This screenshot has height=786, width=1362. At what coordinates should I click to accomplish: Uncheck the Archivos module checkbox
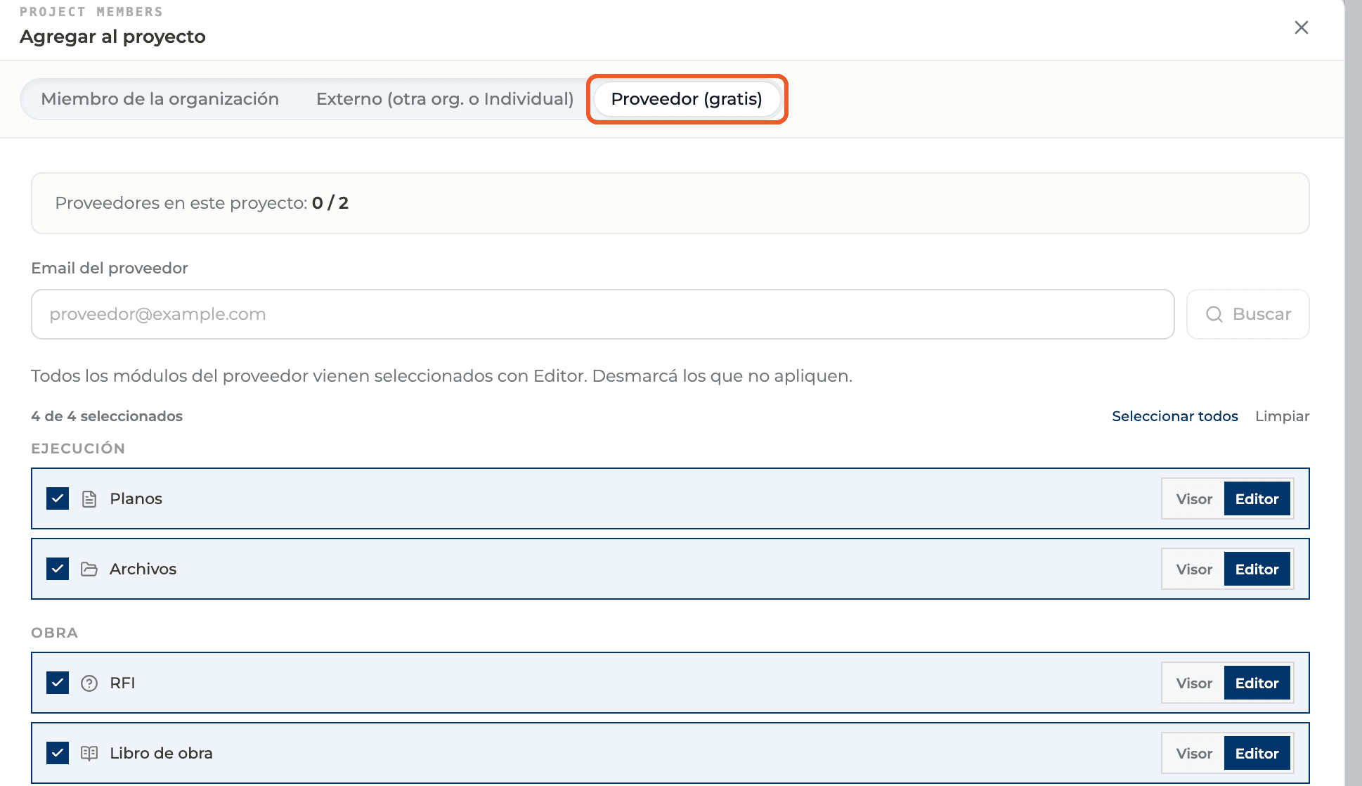pyautogui.click(x=58, y=569)
